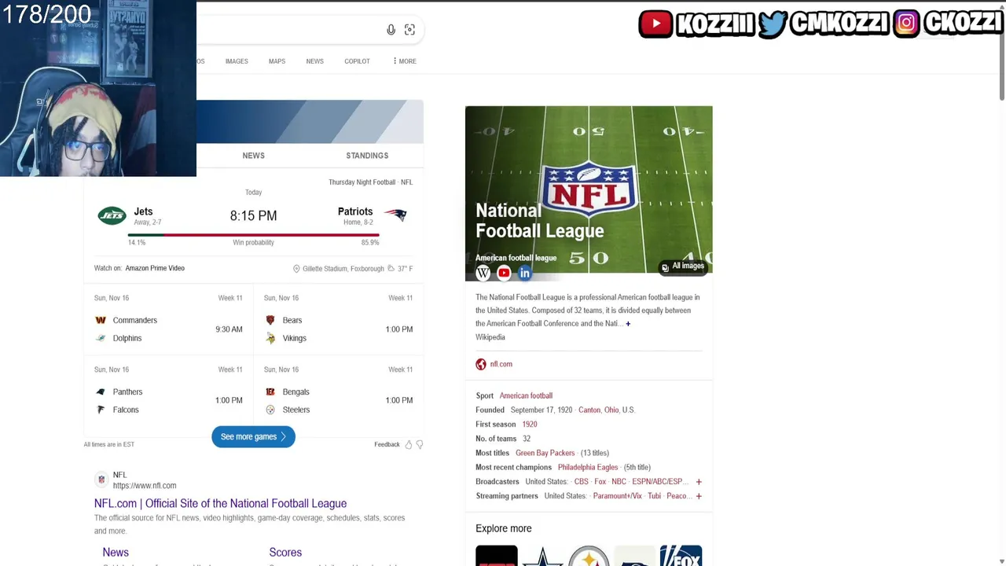This screenshot has height=566, width=1006.
Task: Click the Patriots team logo
Action: tap(395, 215)
